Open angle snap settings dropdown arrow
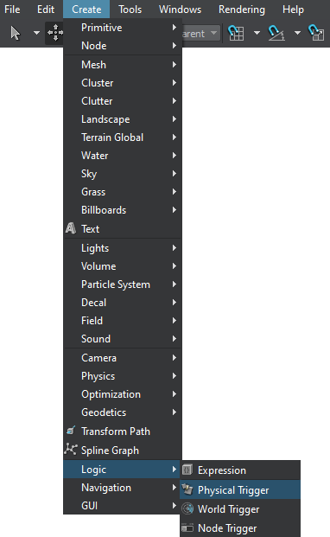330x537 pixels. tap(297, 33)
